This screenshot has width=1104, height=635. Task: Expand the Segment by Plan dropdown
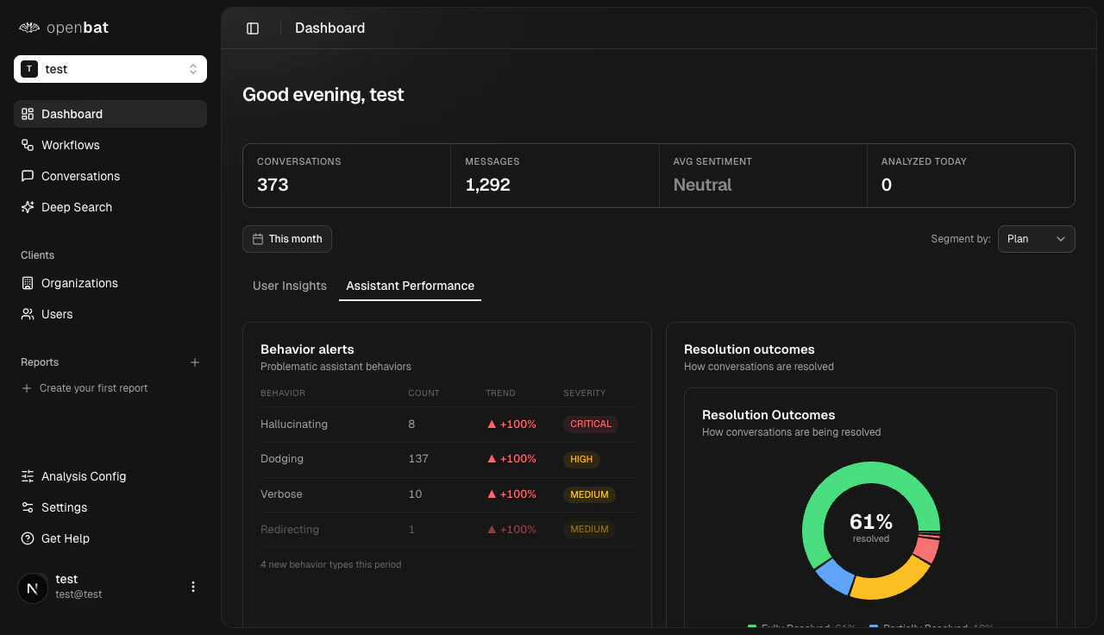(1036, 239)
